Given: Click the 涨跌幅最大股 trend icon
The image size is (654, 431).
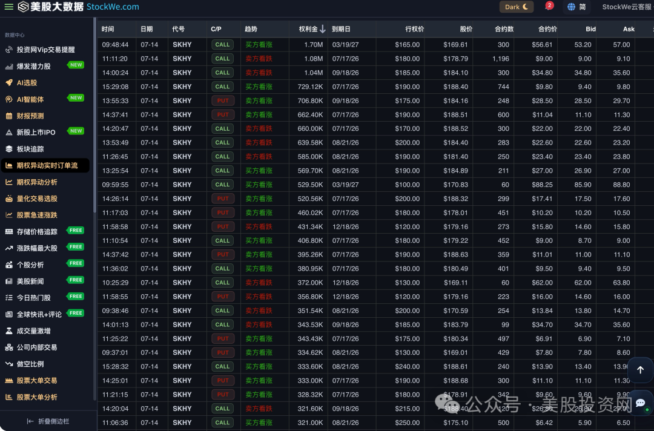Looking at the screenshot, I should tap(8, 248).
